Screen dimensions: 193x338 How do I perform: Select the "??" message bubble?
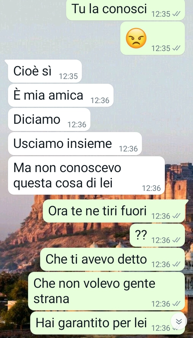(x=157, y=235)
